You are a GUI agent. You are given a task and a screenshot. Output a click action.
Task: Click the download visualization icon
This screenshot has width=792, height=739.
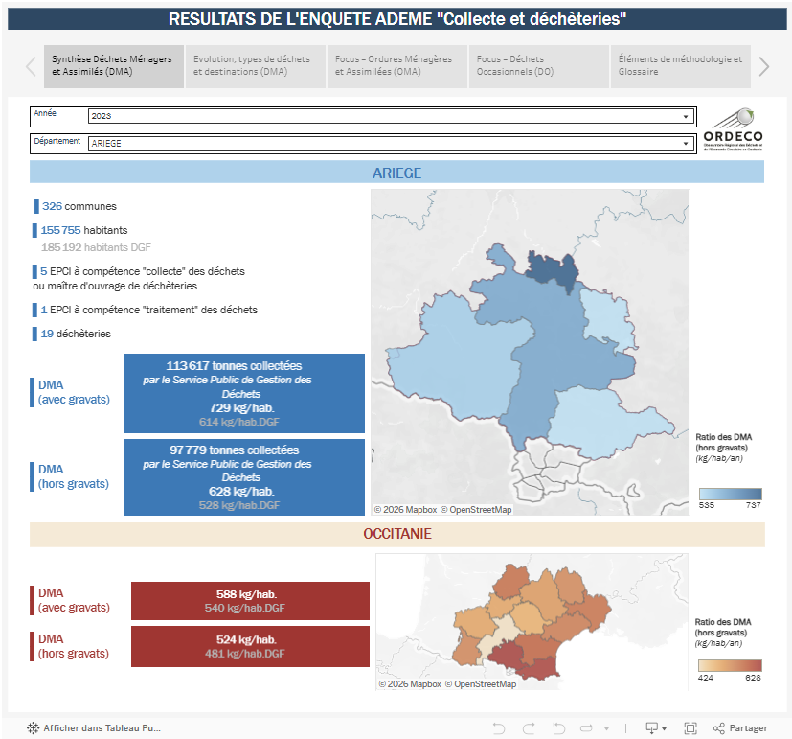click(x=652, y=728)
